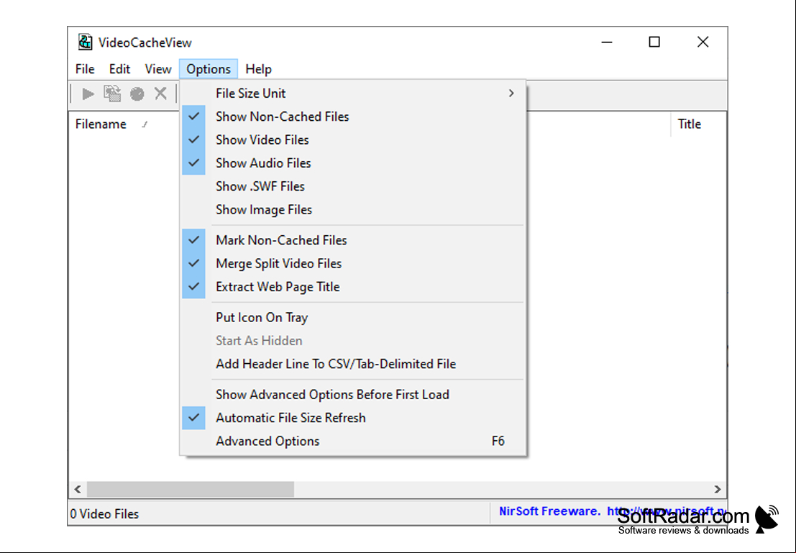Turn on Show Image Files
Screen dimensions: 796x553
click(x=353, y=210)
